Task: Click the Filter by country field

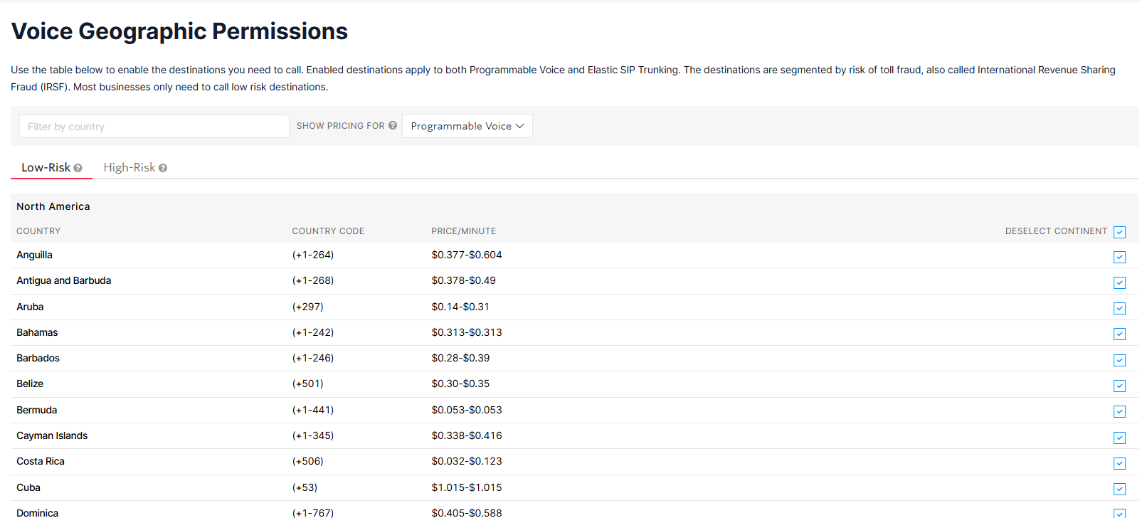Action: (154, 126)
